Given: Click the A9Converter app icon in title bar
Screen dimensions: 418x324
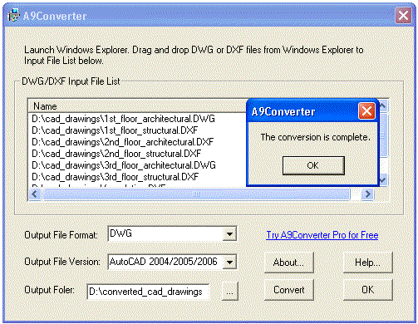Looking at the screenshot, I should coord(13,16).
